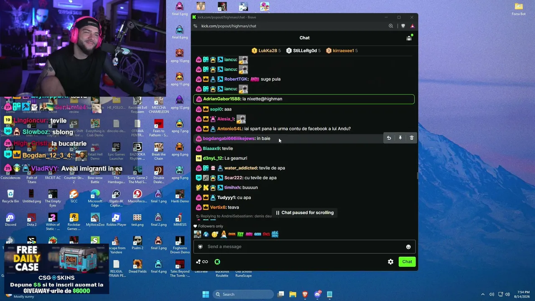This screenshot has width=535, height=301.
Task: Click username RobertTGK in chat
Action: pos(236,79)
